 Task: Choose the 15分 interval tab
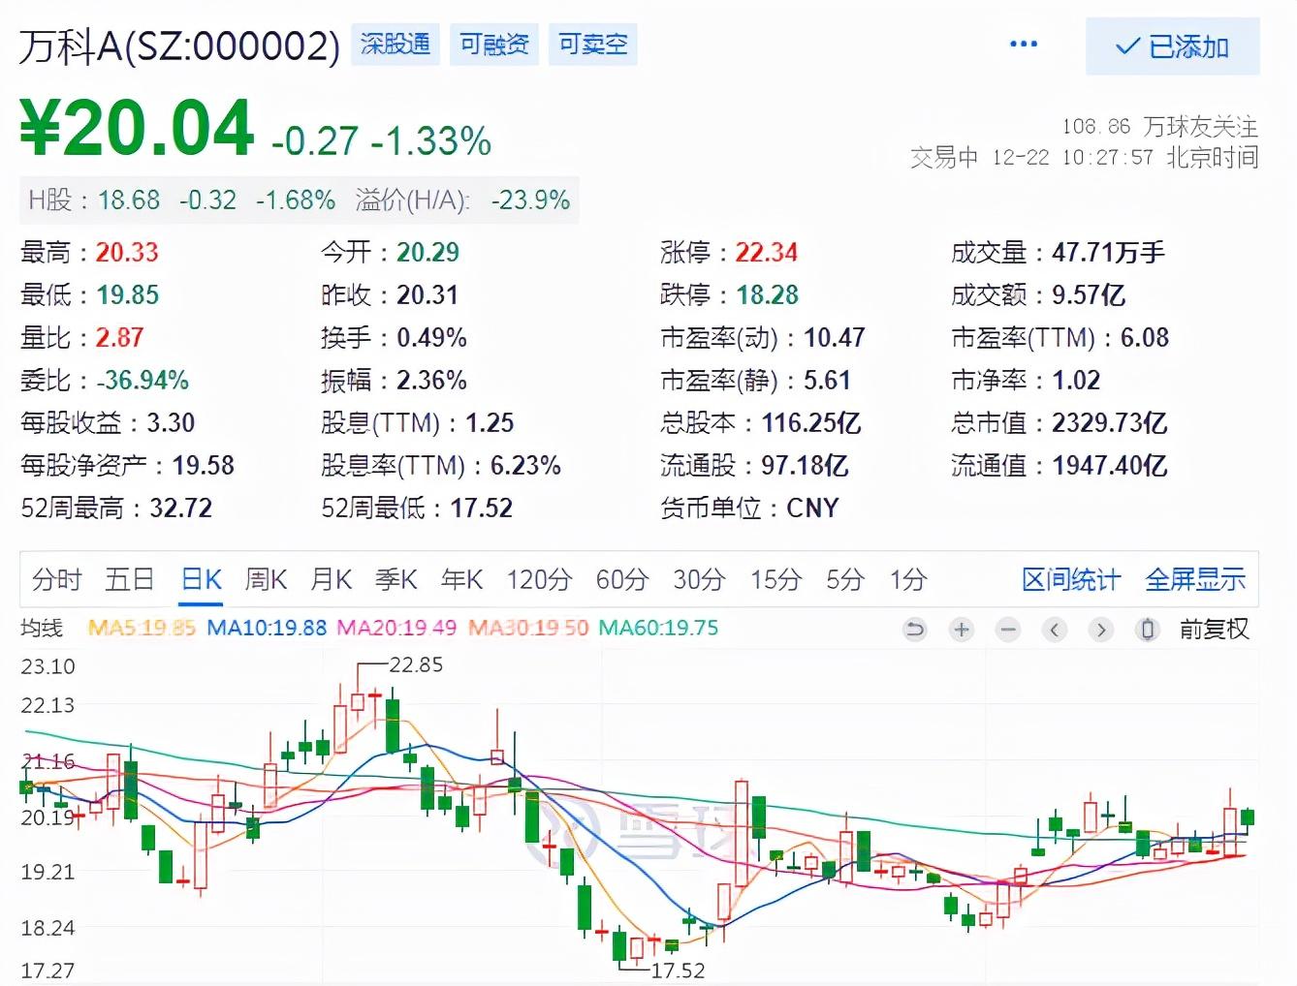775,579
